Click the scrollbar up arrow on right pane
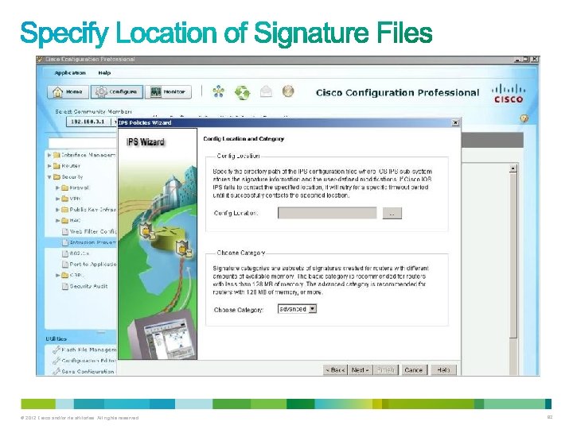The image size is (573, 429). coord(513,168)
